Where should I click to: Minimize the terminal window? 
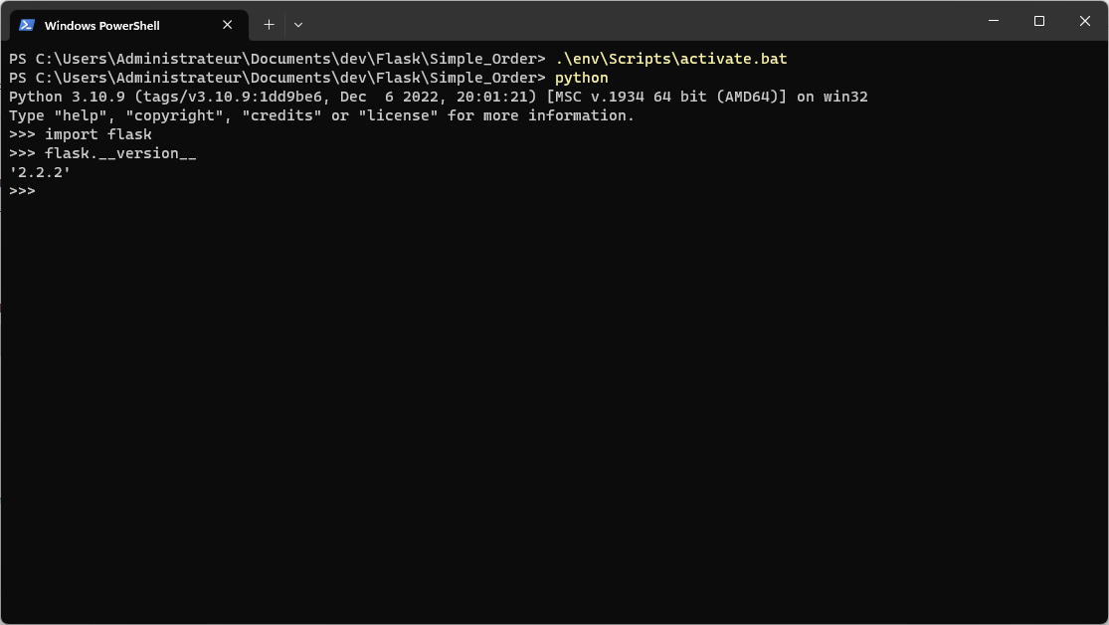tap(994, 21)
